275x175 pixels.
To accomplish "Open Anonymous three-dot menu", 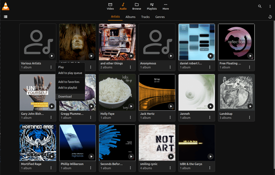I will pyautogui.click(x=170, y=67).
